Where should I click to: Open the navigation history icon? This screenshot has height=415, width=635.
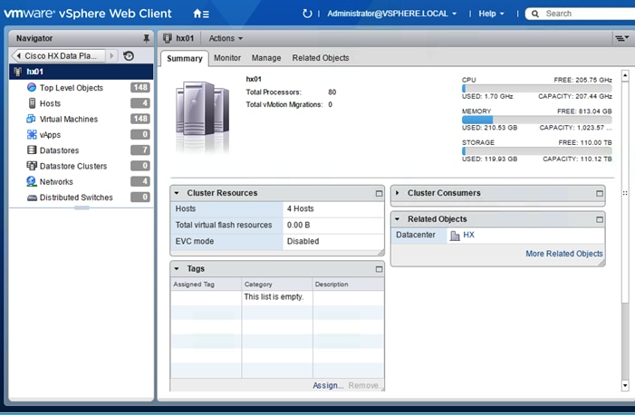pyautogui.click(x=129, y=55)
